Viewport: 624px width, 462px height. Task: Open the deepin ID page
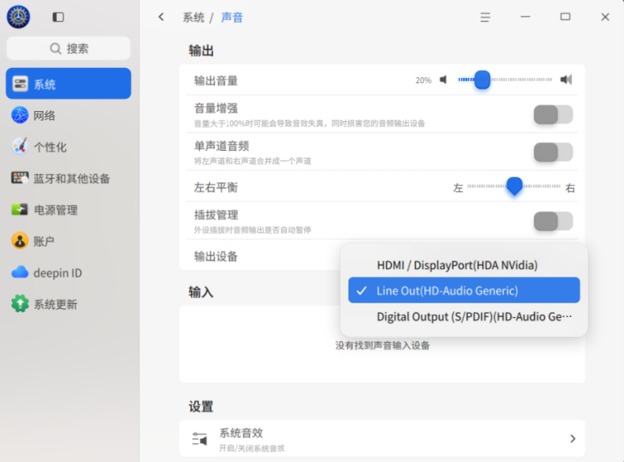click(x=69, y=272)
